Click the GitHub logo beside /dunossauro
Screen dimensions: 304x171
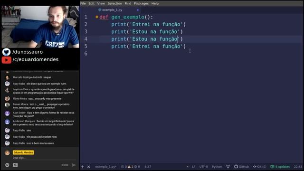6,52
